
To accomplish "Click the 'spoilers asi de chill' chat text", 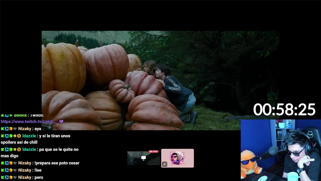I will point(19,142).
